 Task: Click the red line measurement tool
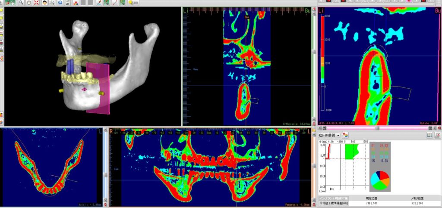click(115, 3)
